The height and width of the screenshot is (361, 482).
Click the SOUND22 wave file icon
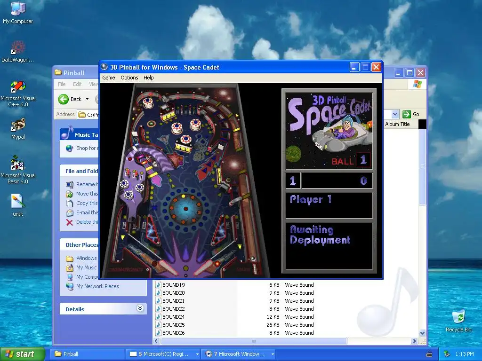tap(158, 309)
